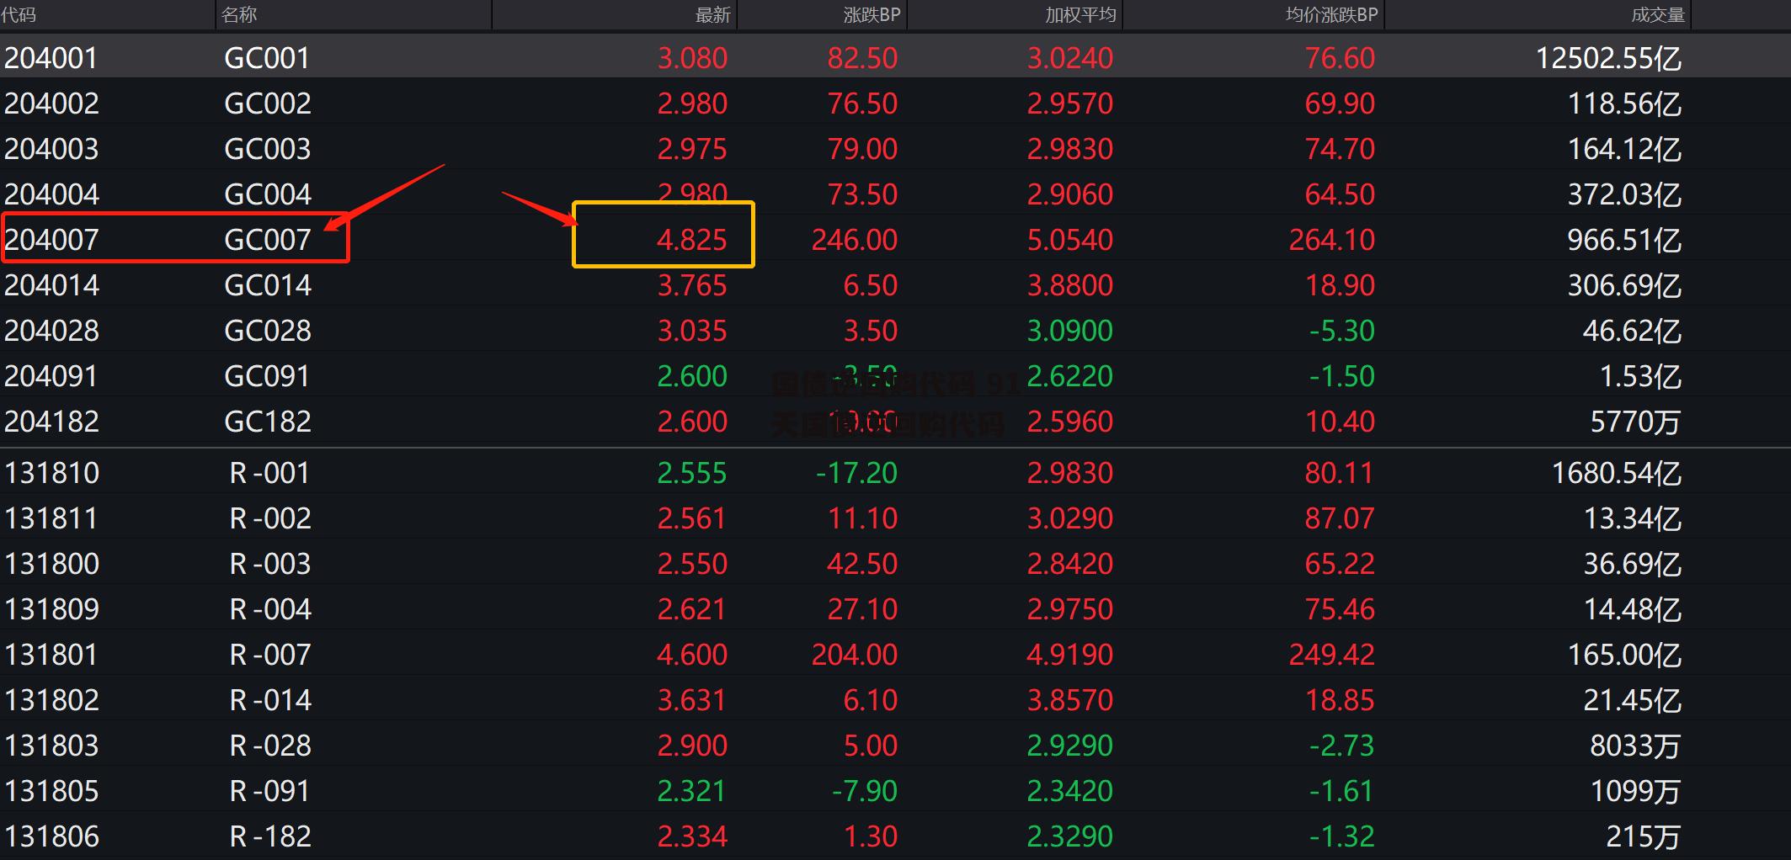
Task: Click the name GC014
Action: 268,285
